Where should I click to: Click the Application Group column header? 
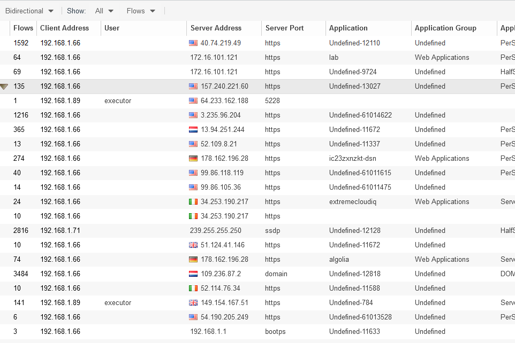point(445,28)
